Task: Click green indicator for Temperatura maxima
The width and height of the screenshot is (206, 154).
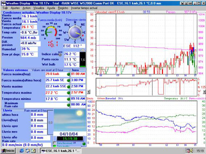Action: [x=68, y=93]
